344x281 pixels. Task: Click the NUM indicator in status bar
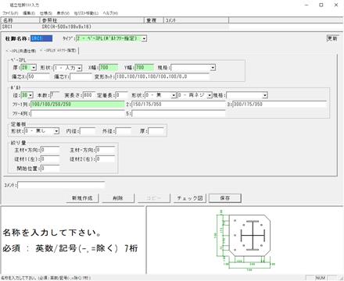pyautogui.click(x=321, y=278)
